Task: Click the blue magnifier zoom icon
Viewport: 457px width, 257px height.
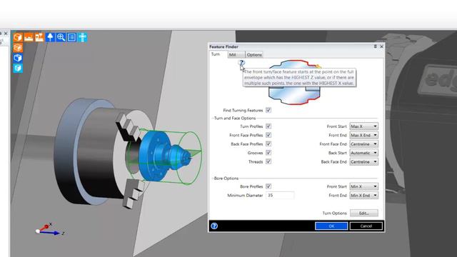Action: click(x=61, y=37)
